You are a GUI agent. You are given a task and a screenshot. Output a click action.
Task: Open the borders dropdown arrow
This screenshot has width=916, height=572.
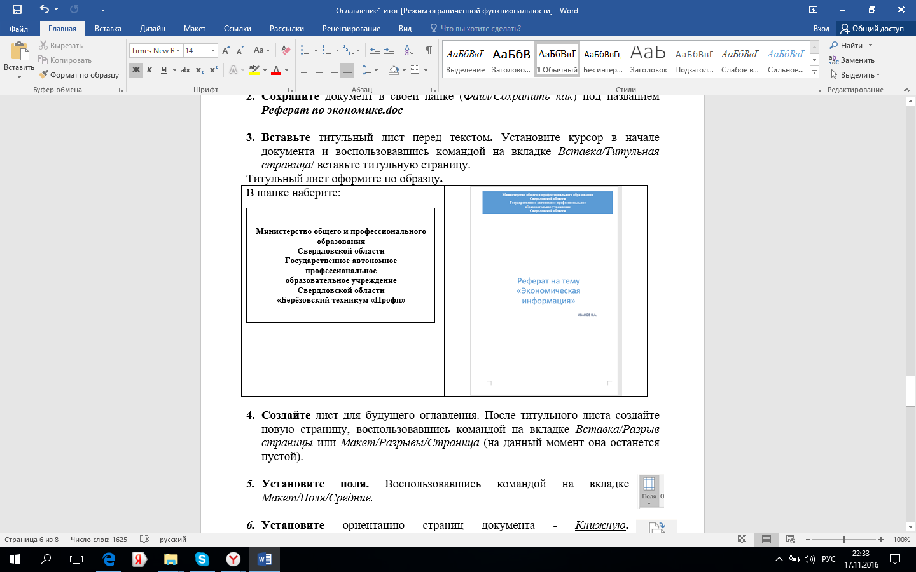point(426,70)
